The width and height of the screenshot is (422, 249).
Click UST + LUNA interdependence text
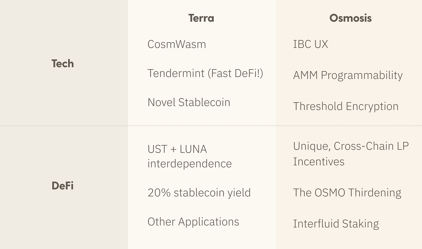pyautogui.click(x=190, y=156)
